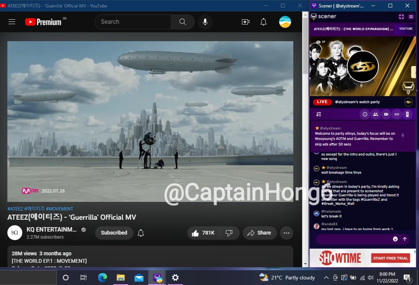Open channel notification bell beside Subscribed

click(x=141, y=233)
